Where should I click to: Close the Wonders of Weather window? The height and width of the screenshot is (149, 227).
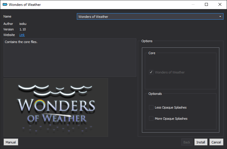point(220,4)
